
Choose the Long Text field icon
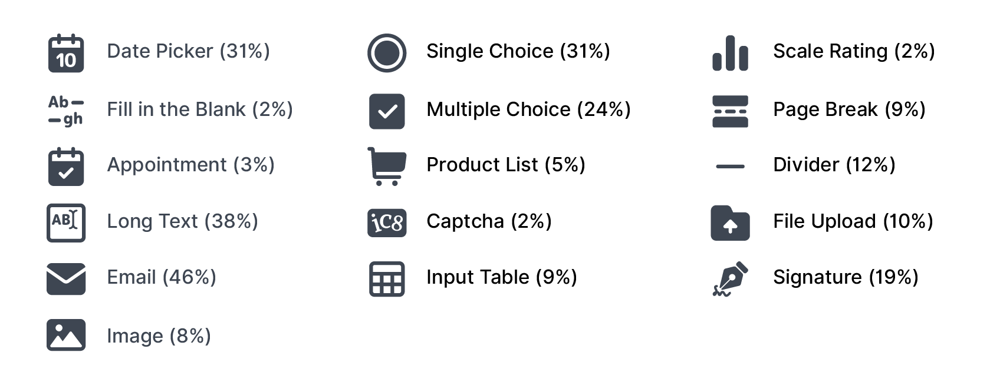click(x=65, y=222)
